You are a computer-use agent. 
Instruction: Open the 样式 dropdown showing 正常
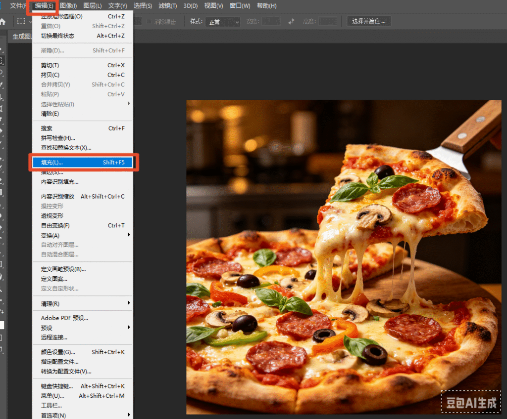(x=223, y=22)
